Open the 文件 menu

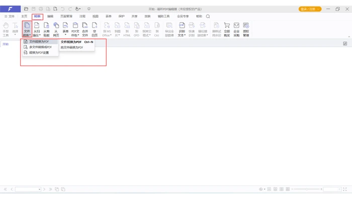click(10, 17)
